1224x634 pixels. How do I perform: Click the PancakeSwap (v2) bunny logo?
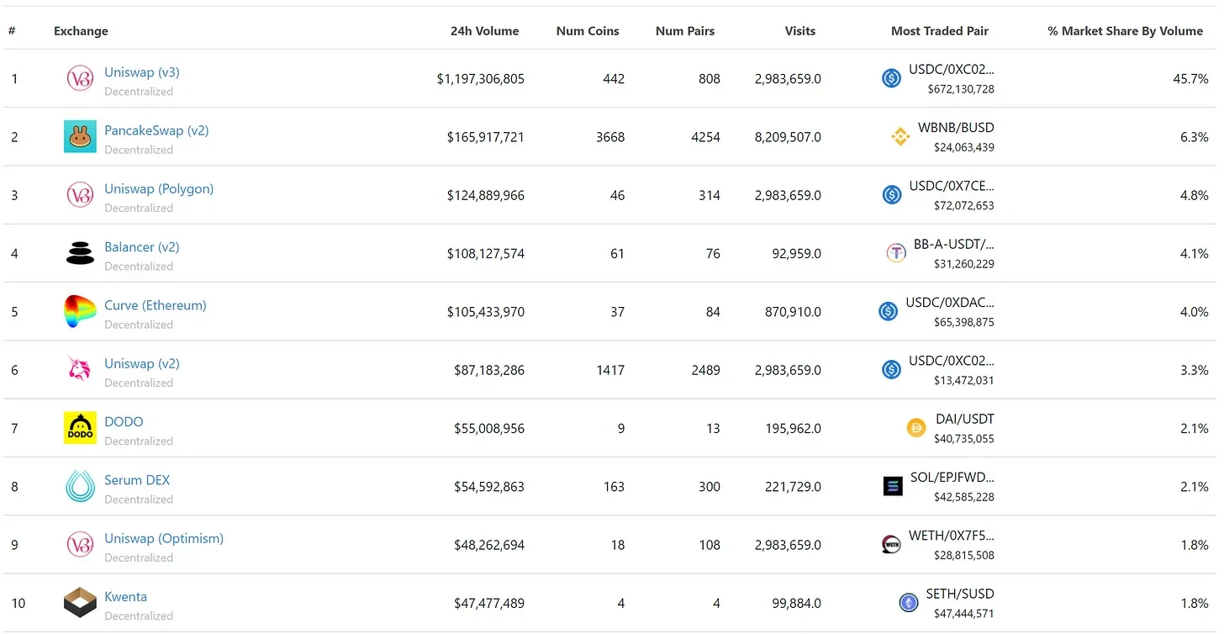(80, 136)
